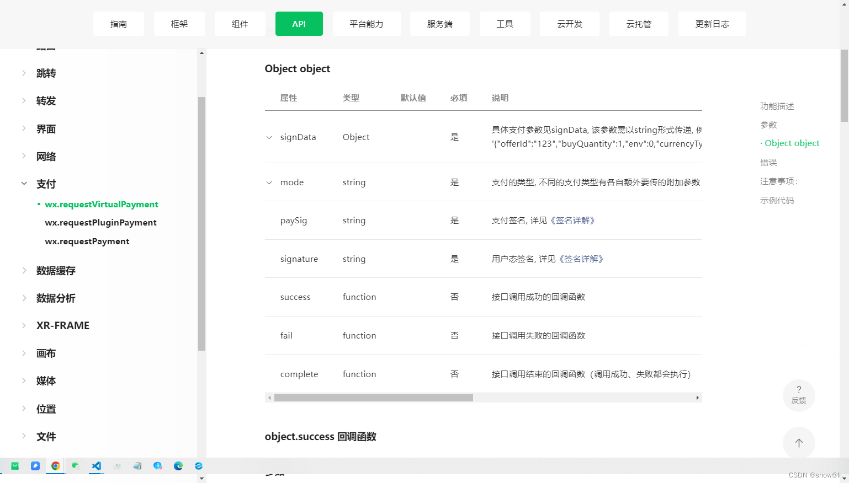The width and height of the screenshot is (849, 483).
Task: Open the blue pen note taskbar app
Action: (x=35, y=466)
